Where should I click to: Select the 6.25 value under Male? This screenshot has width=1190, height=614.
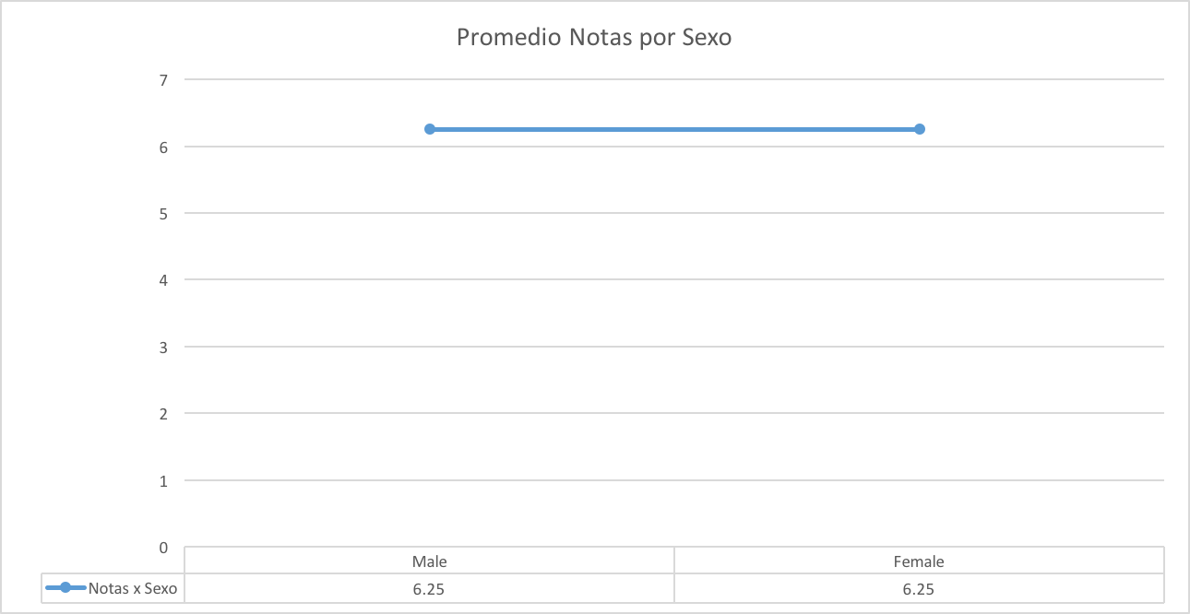pyautogui.click(x=430, y=588)
